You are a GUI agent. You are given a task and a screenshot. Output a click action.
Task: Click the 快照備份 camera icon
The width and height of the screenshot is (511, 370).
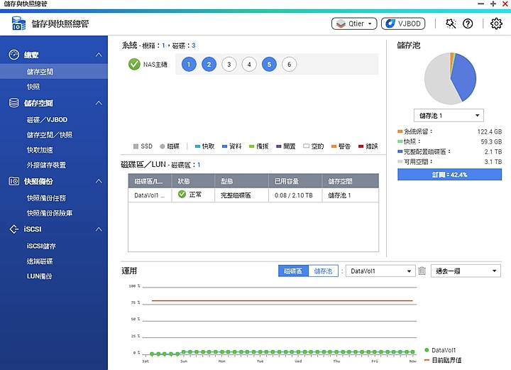(x=13, y=181)
